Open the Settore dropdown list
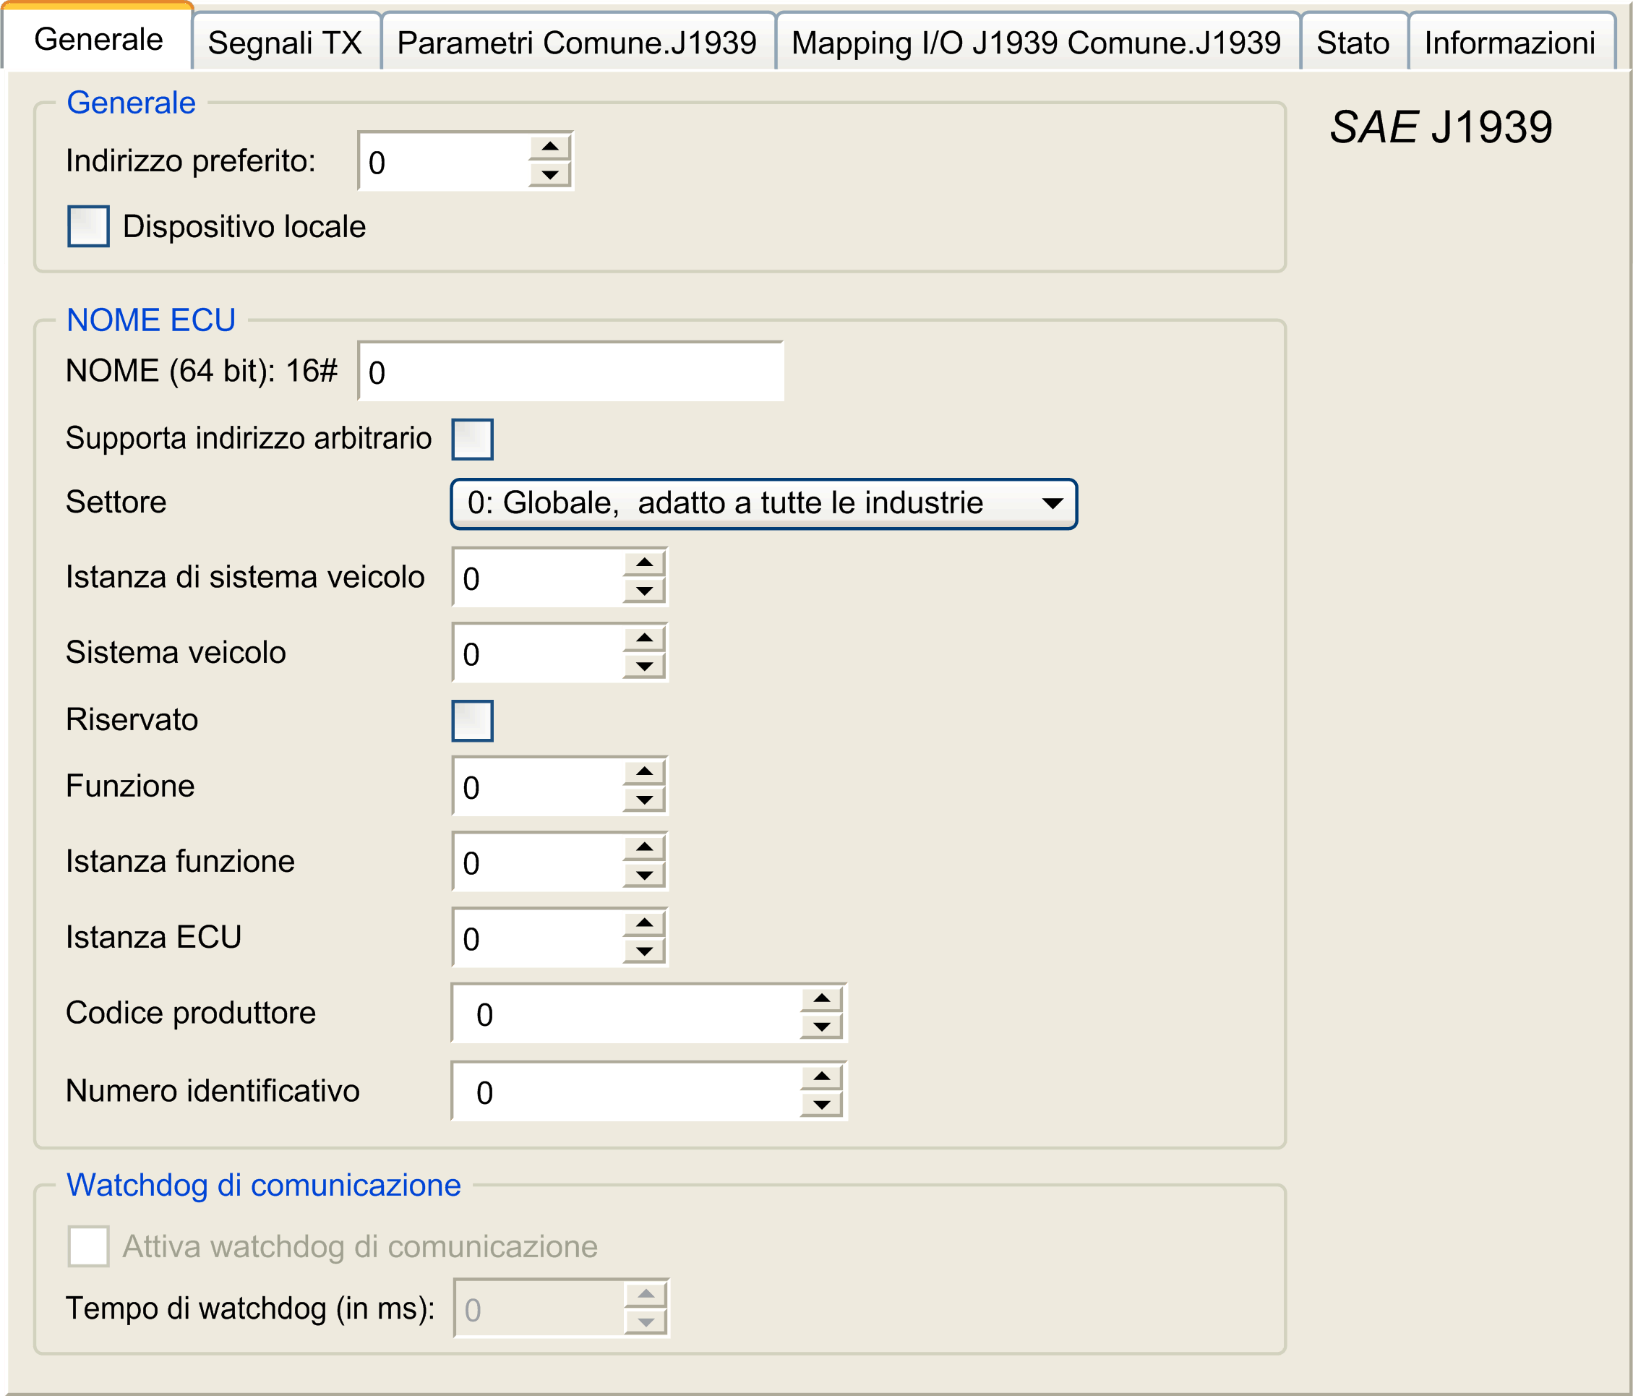The height and width of the screenshot is (1396, 1633). click(x=763, y=504)
